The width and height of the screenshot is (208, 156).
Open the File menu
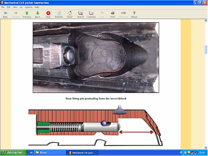[3, 7]
